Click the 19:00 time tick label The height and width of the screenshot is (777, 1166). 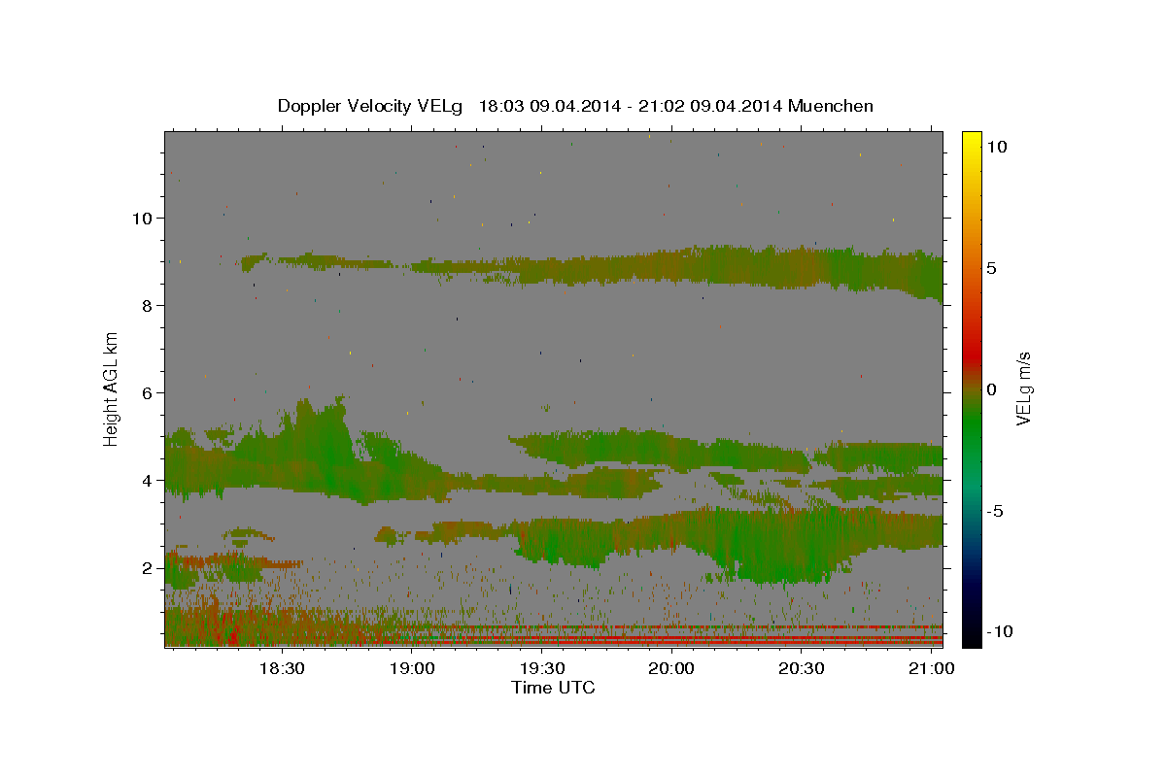pyautogui.click(x=412, y=669)
